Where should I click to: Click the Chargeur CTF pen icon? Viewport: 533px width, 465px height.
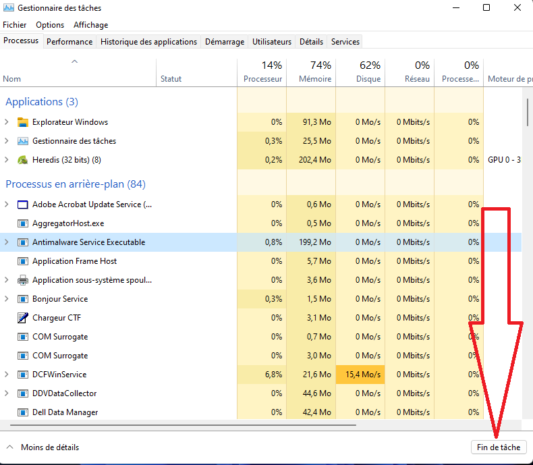pos(23,318)
